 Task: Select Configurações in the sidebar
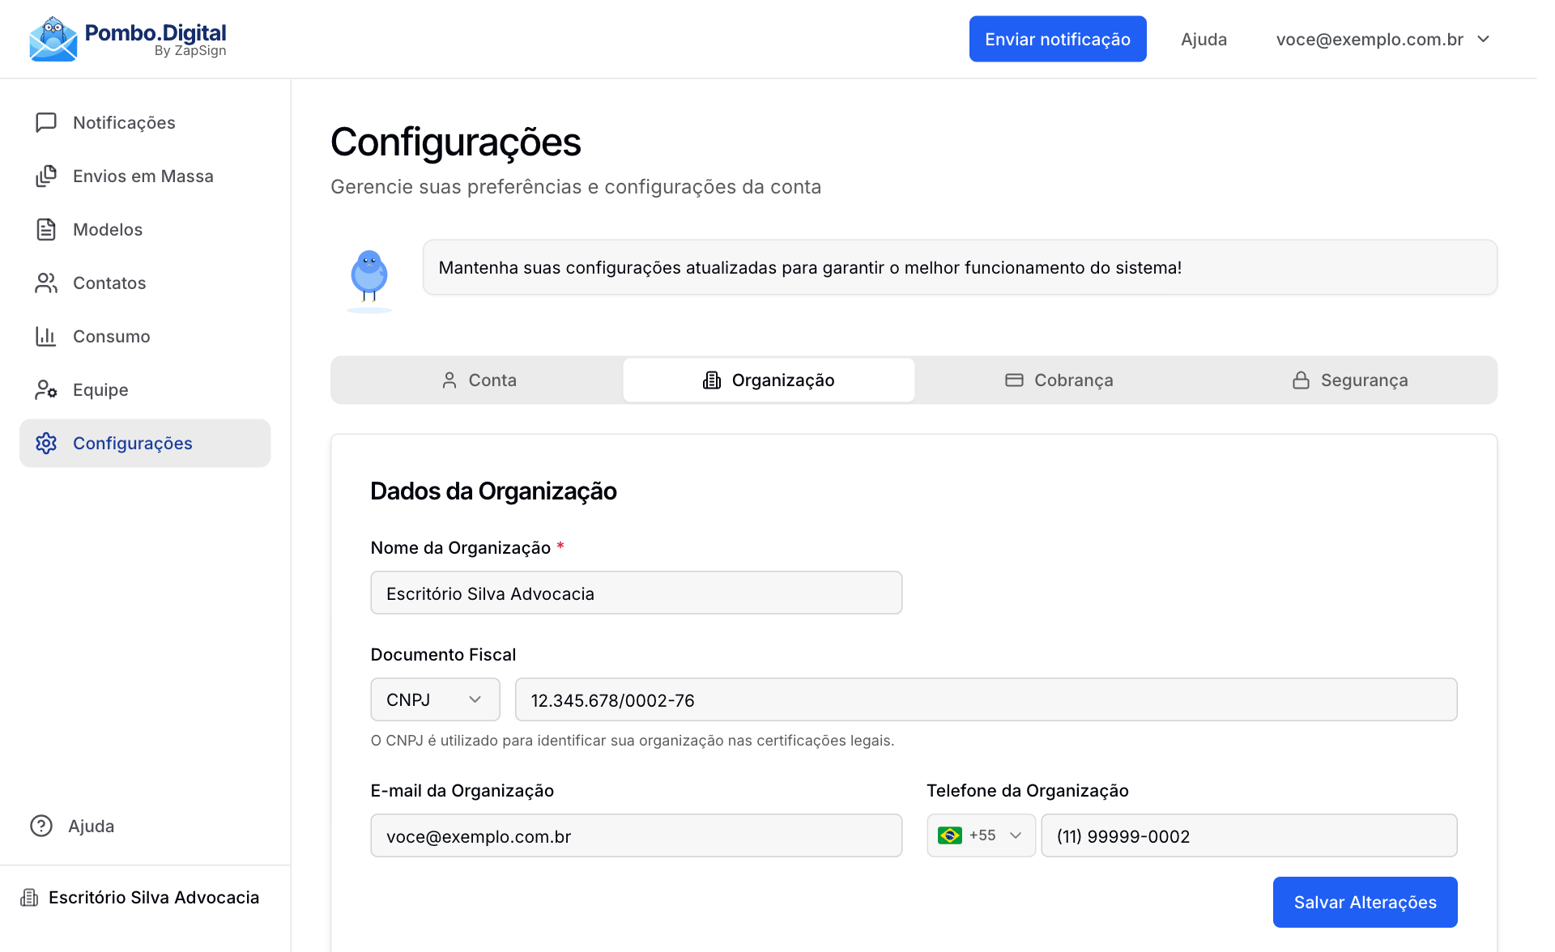(x=145, y=443)
